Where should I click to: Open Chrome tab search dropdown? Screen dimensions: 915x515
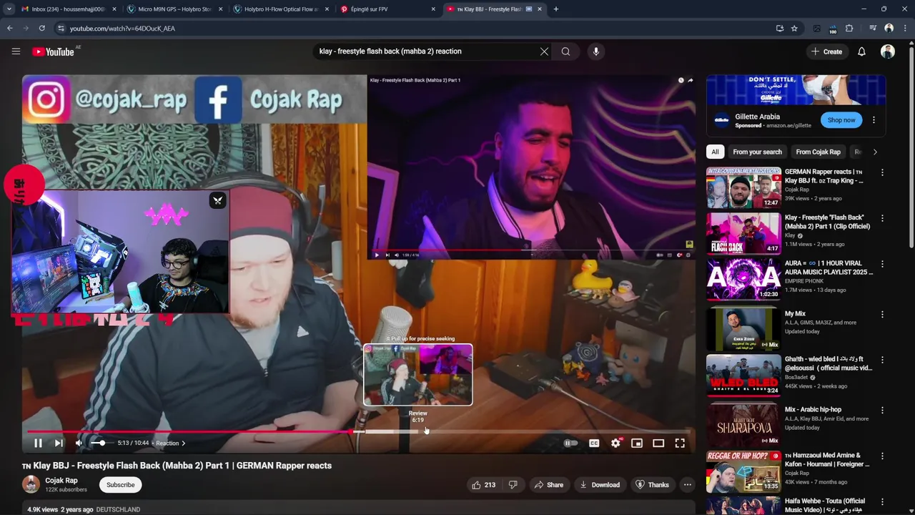(9, 9)
